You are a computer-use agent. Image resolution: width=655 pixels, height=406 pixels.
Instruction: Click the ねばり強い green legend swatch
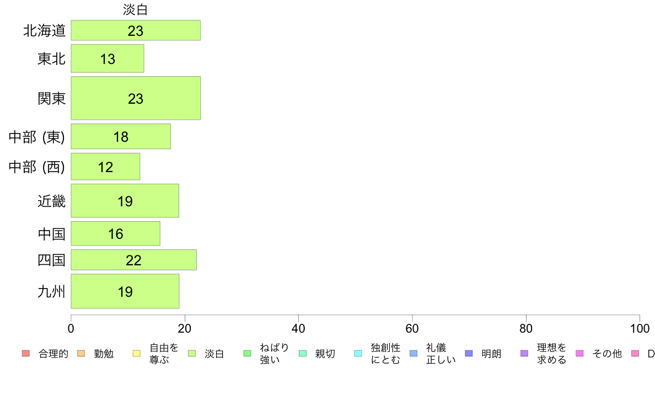pyautogui.click(x=248, y=353)
